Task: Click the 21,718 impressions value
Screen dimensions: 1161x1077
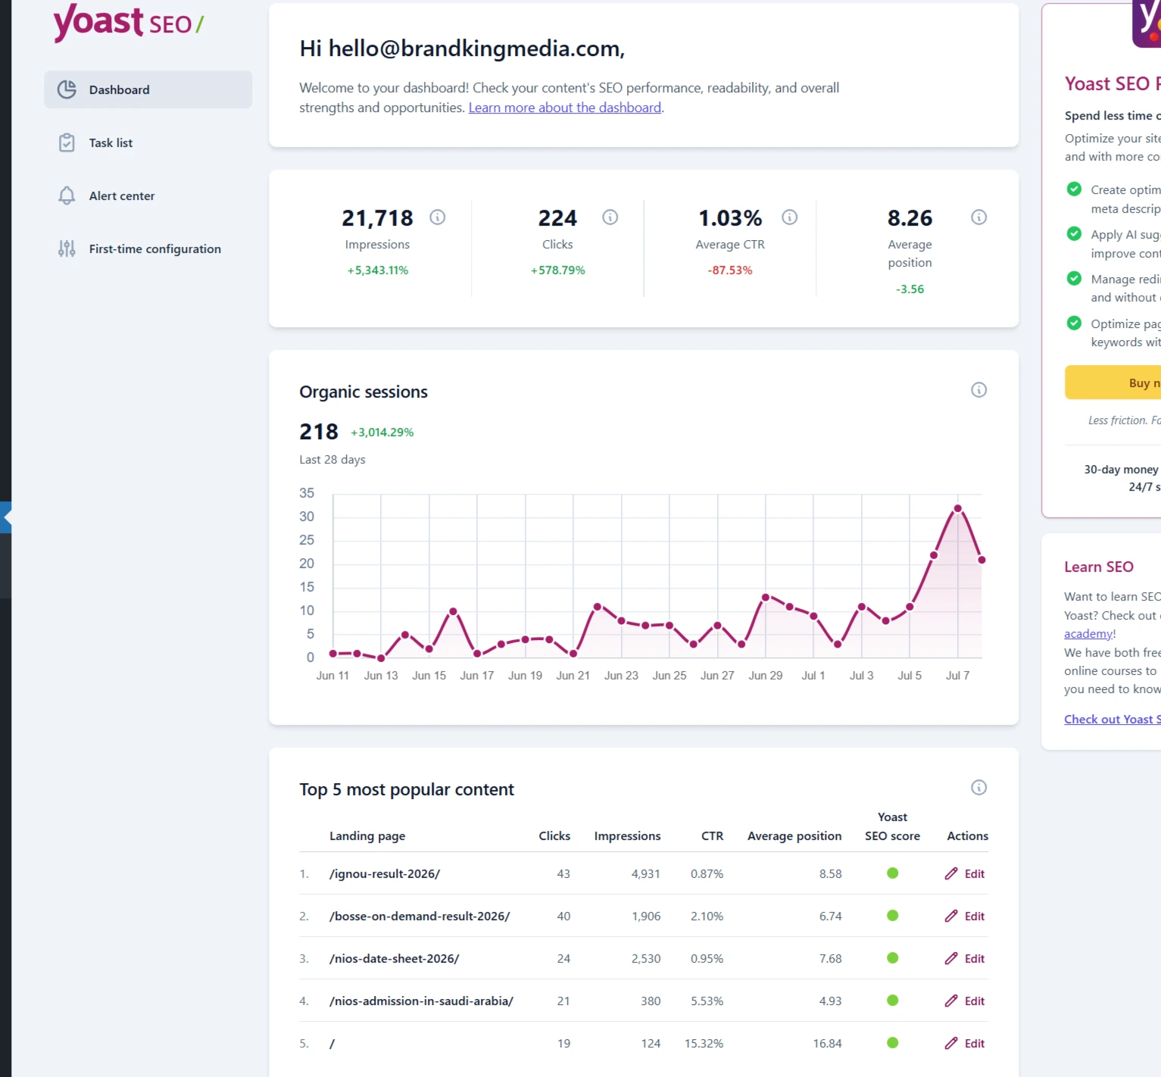Action: 377,218
